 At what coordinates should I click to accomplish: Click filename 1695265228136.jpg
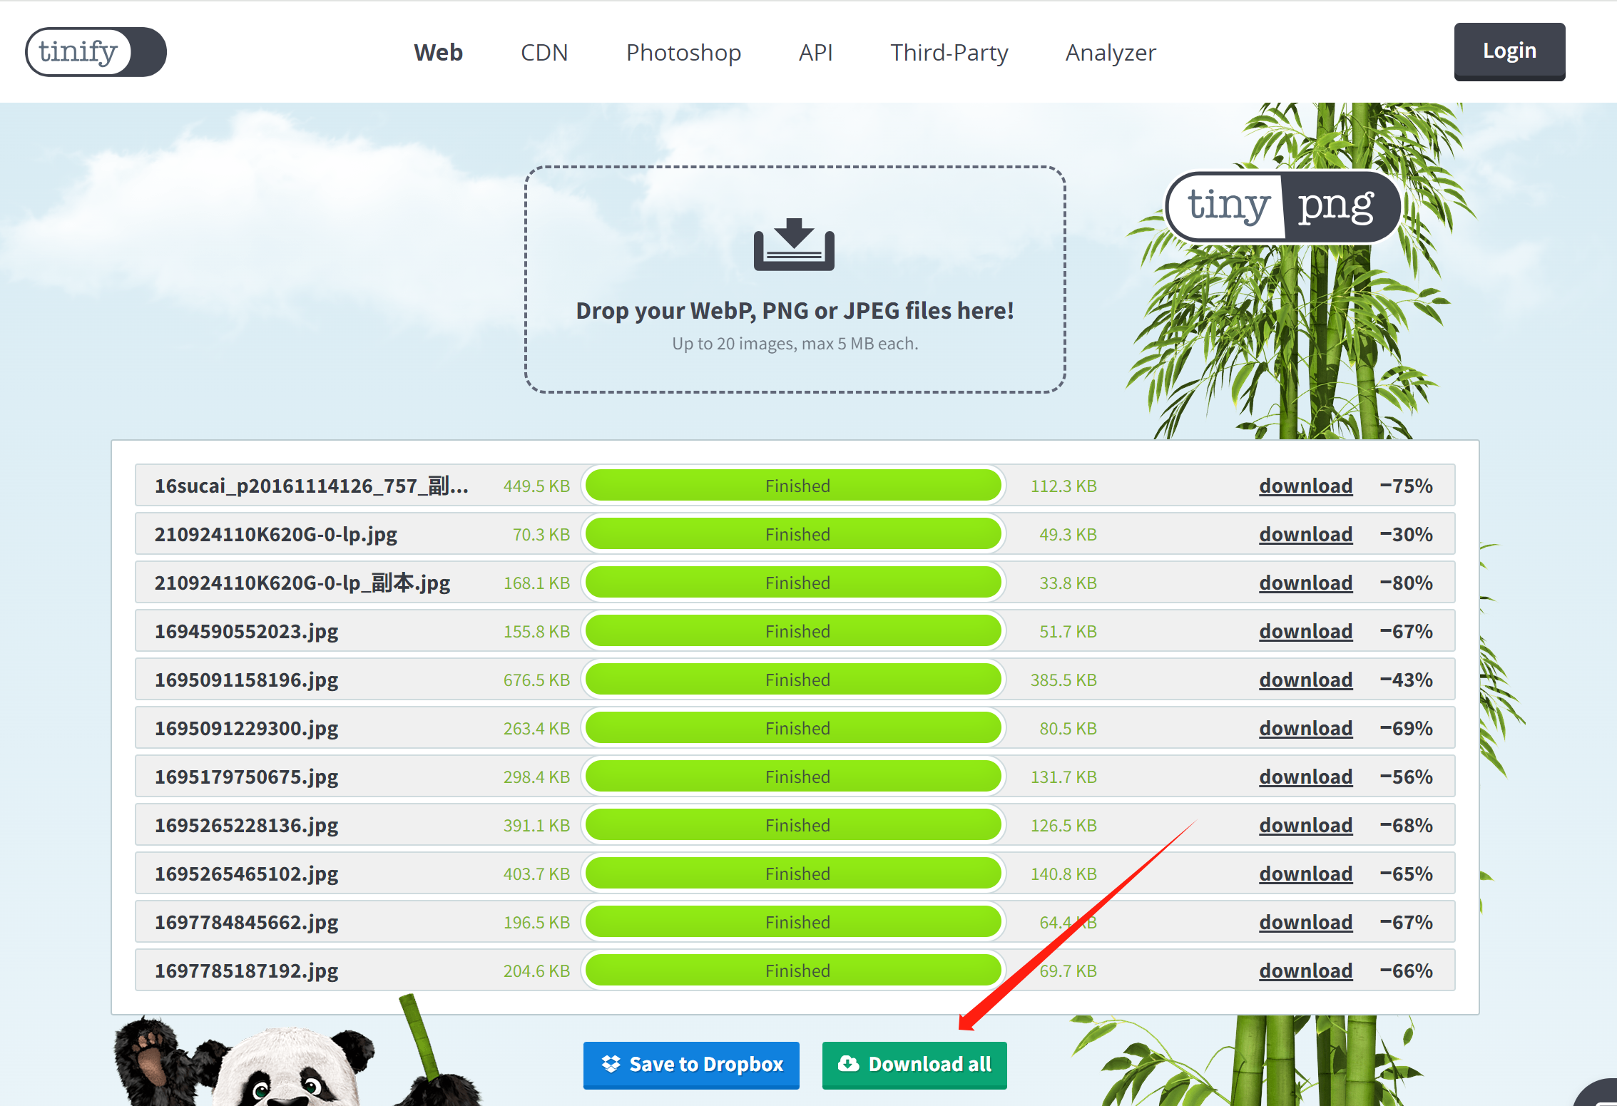pyautogui.click(x=246, y=826)
